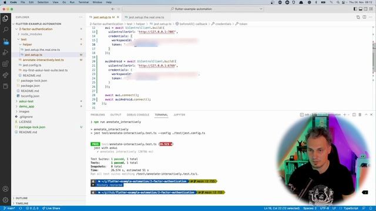This screenshot has height=211, width=376.
Task: Open the Source Control view
Action: [x=5, y=41]
